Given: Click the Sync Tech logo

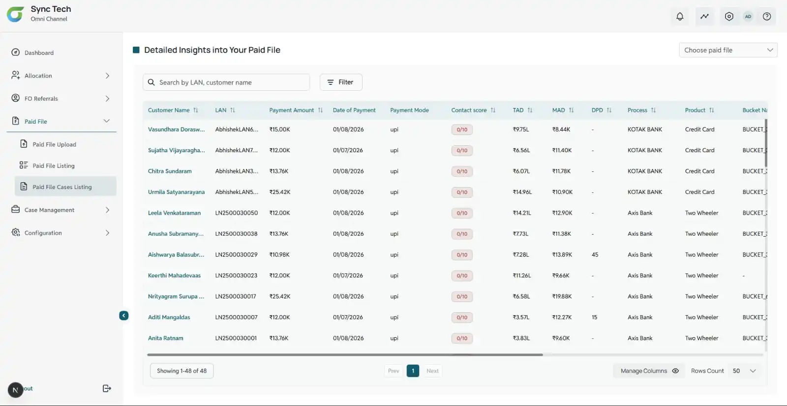Looking at the screenshot, I should coord(15,14).
